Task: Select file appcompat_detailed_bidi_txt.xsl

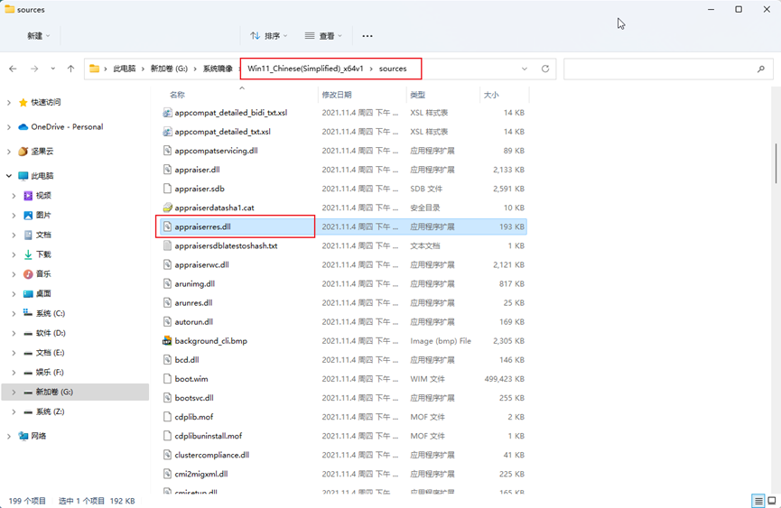Action: [x=230, y=113]
